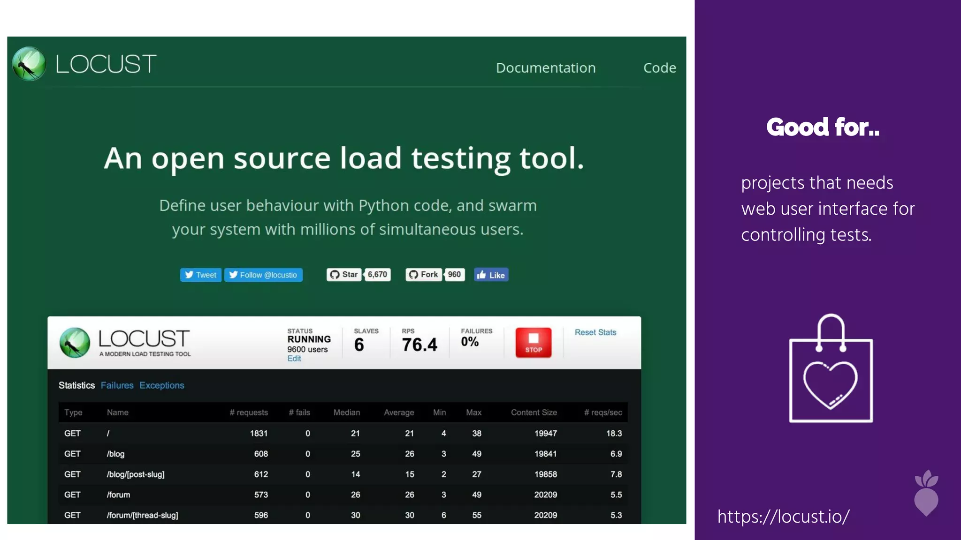Click the GitHub Star button
The height and width of the screenshot is (540, 961).
[344, 275]
